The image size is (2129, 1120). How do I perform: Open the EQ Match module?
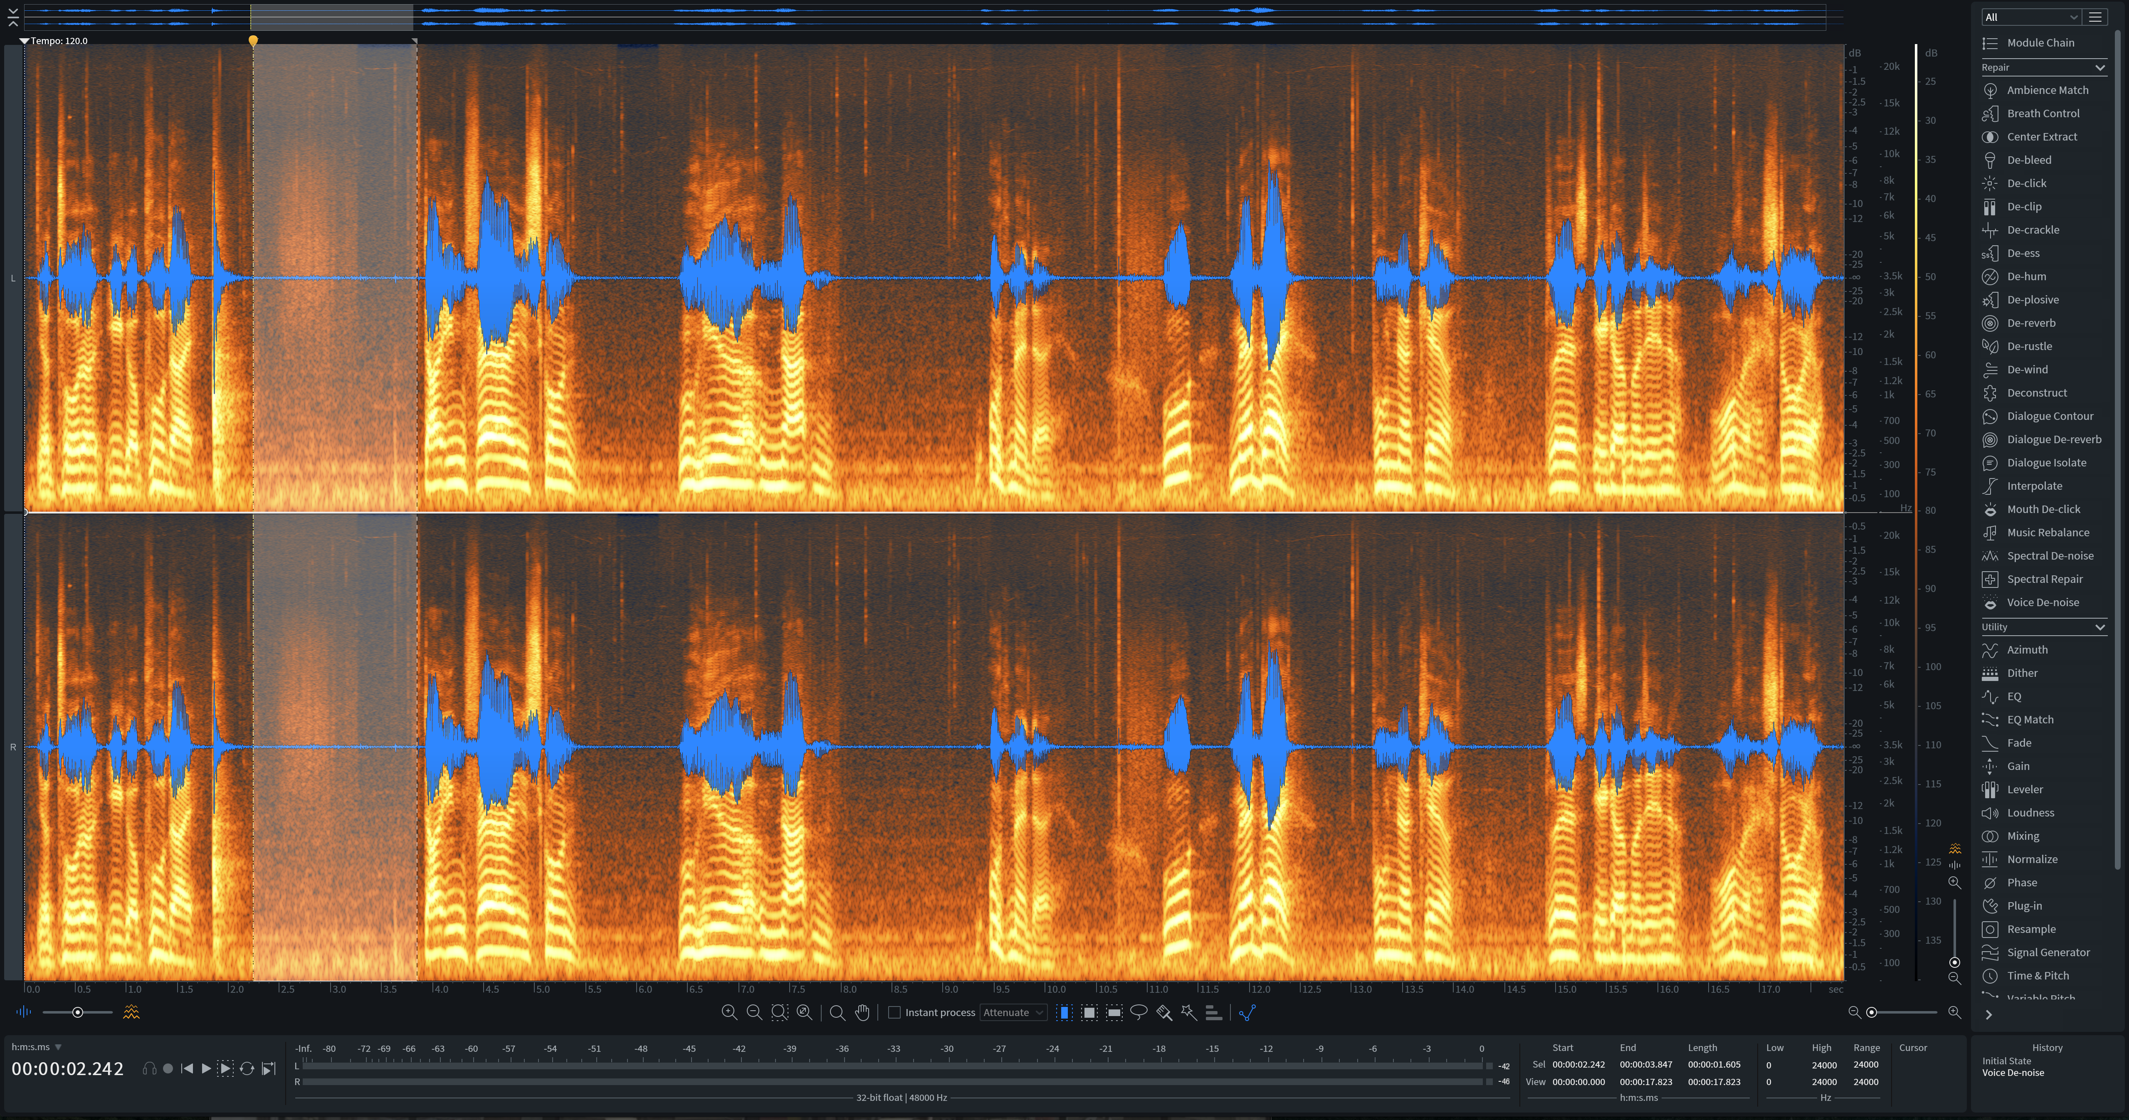[x=2044, y=719]
